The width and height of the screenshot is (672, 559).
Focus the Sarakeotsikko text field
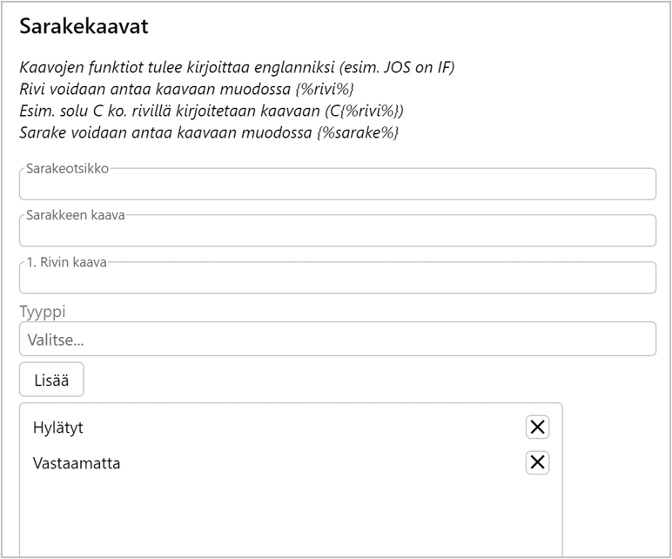pyautogui.click(x=337, y=186)
